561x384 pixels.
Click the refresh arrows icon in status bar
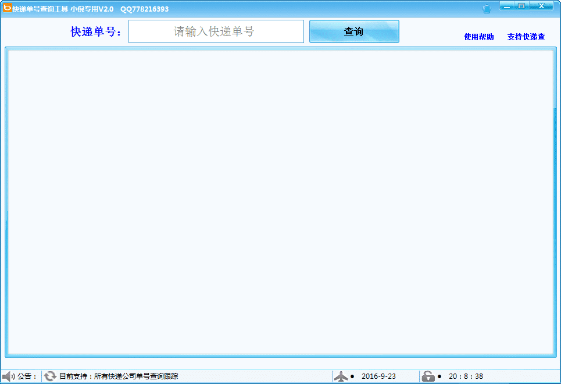[50, 376]
